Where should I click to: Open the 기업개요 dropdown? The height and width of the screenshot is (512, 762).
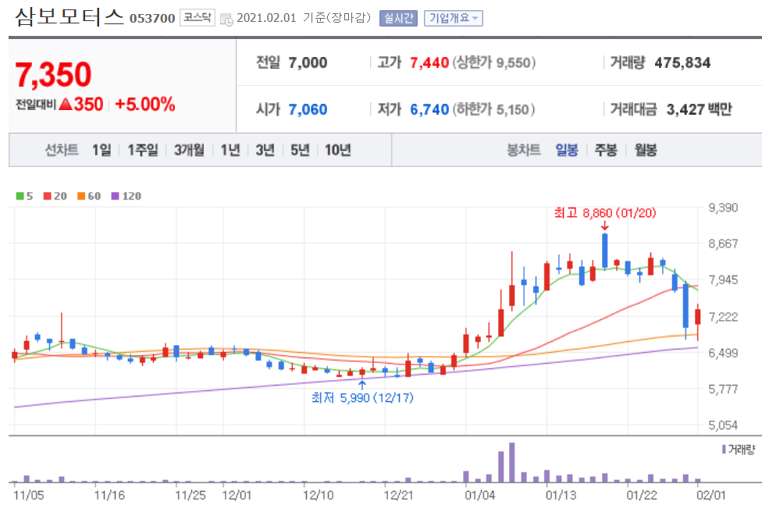pyautogui.click(x=454, y=19)
